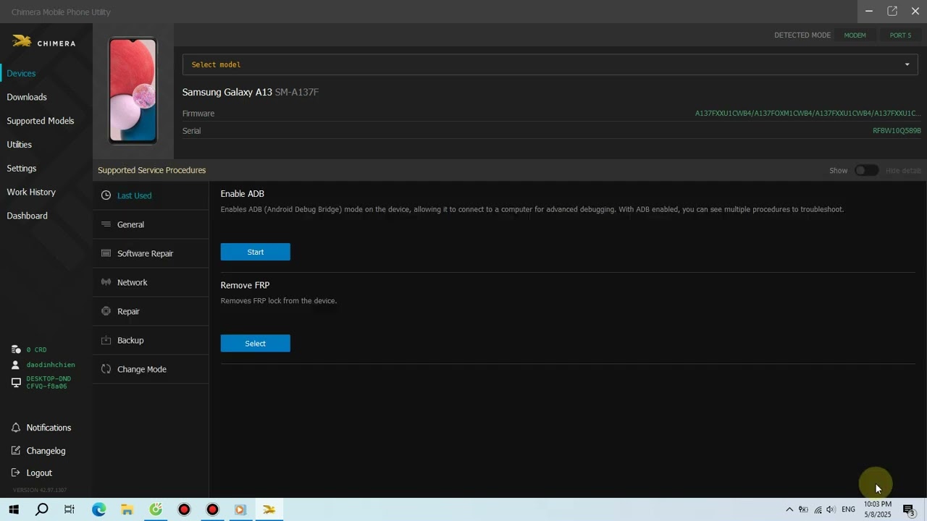Image resolution: width=927 pixels, height=521 pixels.
Task: Open Chimera app from taskbar
Action: click(269, 509)
